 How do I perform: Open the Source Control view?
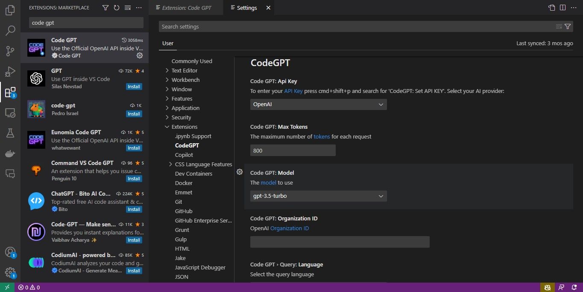(x=9, y=51)
